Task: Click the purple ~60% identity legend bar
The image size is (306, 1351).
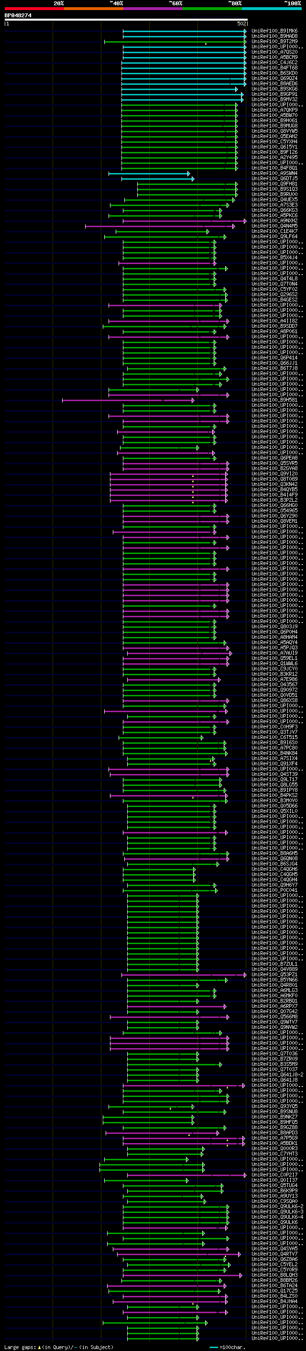Action: click(153, 9)
